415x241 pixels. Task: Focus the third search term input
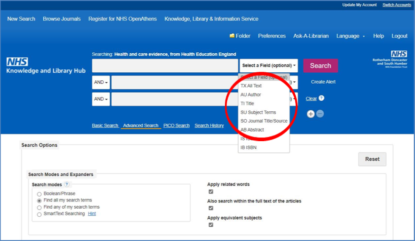click(x=174, y=99)
